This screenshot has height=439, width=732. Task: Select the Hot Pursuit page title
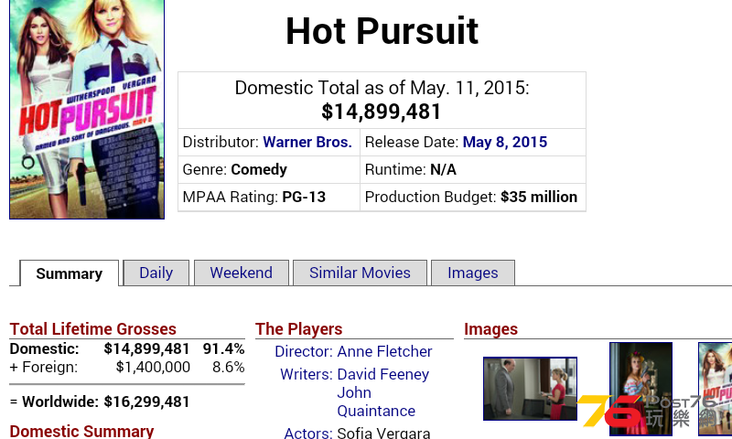[x=382, y=31]
